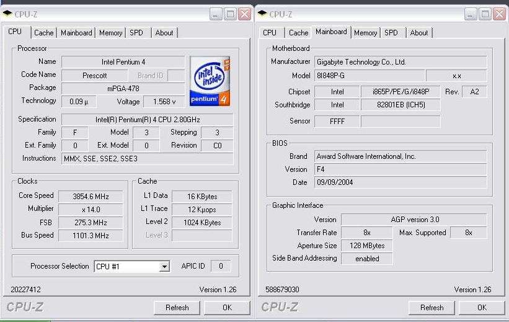Open the Cache tab in the left window

(x=43, y=33)
